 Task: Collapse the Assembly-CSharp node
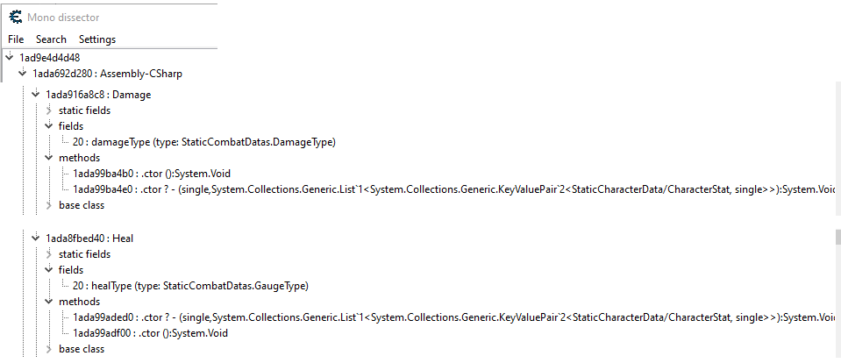click(22, 74)
